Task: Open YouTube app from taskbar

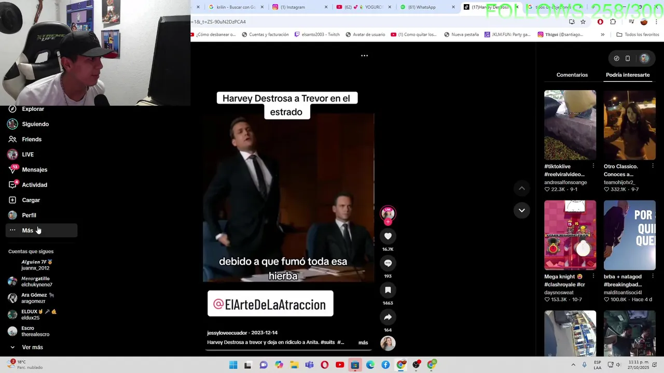Action: [340, 365]
